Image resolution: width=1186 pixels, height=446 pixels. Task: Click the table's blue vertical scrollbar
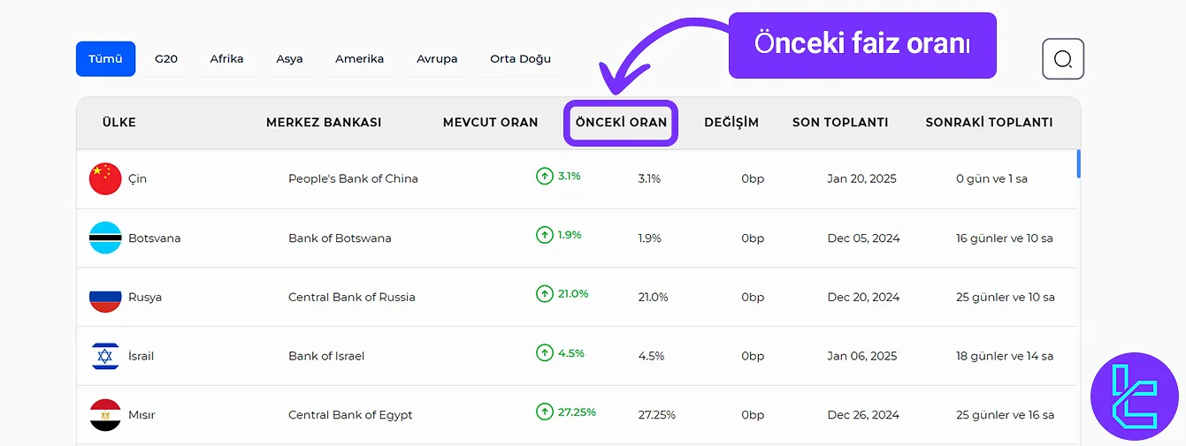[x=1078, y=164]
